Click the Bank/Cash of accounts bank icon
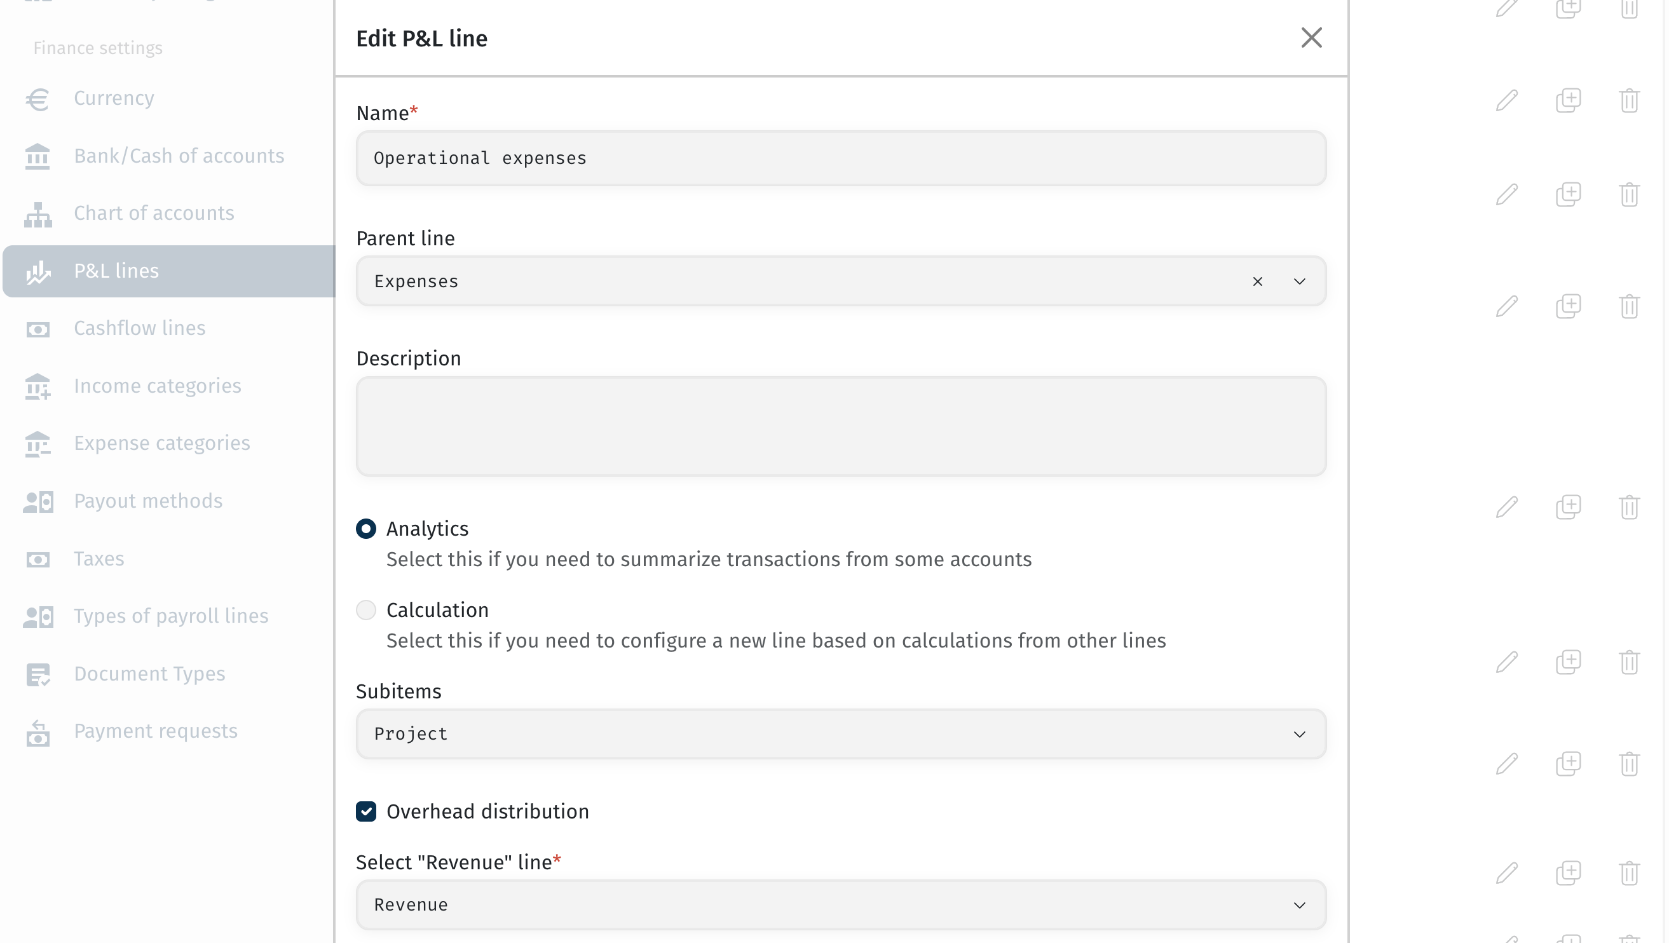Viewport: 1669px width, 943px height. [x=37, y=157]
